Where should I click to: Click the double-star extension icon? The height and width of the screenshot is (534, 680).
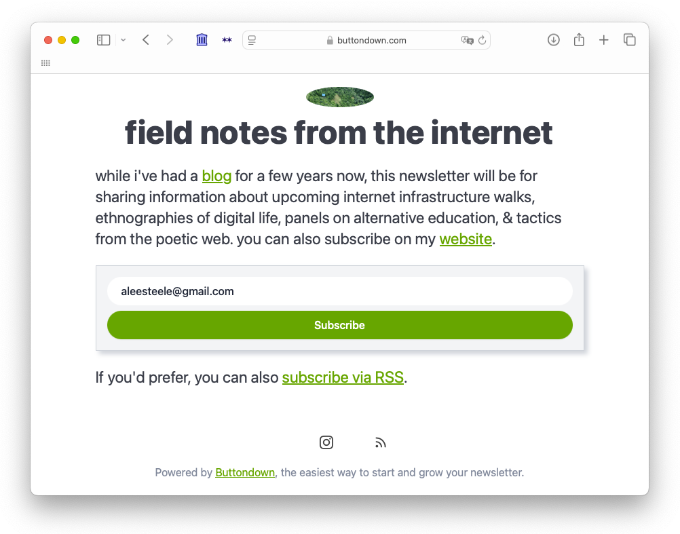227,41
